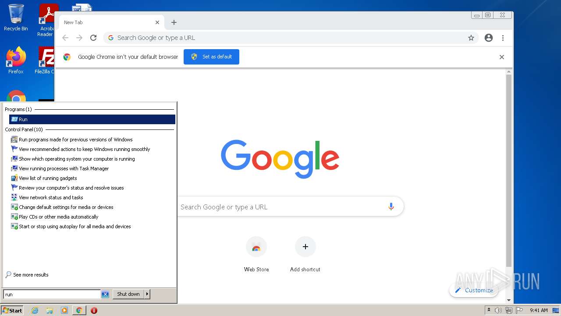Image resolution: width=561 pixels, height=316 pixels.
Task: Expand the Shut down options arrow
Action: (x=147, y=294)
